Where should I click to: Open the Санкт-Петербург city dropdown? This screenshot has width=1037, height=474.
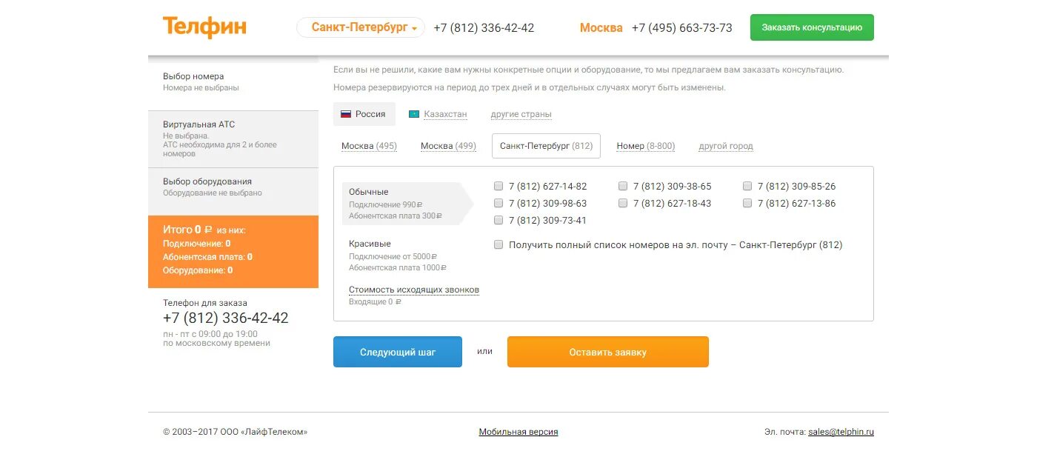[x=361, y=27]
